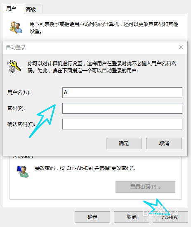The image size is (191, 227).
Task: Cancel the 自动登录 dialog with 取消
Action: (164, 143)
